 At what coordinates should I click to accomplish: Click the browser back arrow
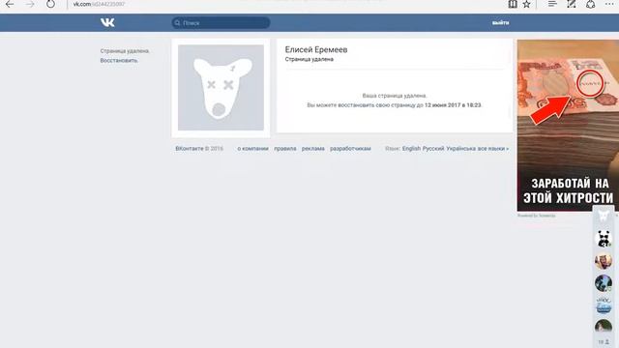click(x=10, y=4)
